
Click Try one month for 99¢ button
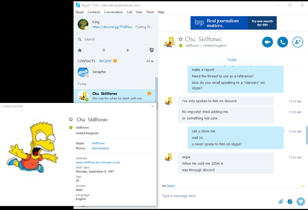(x=262, y=23)
